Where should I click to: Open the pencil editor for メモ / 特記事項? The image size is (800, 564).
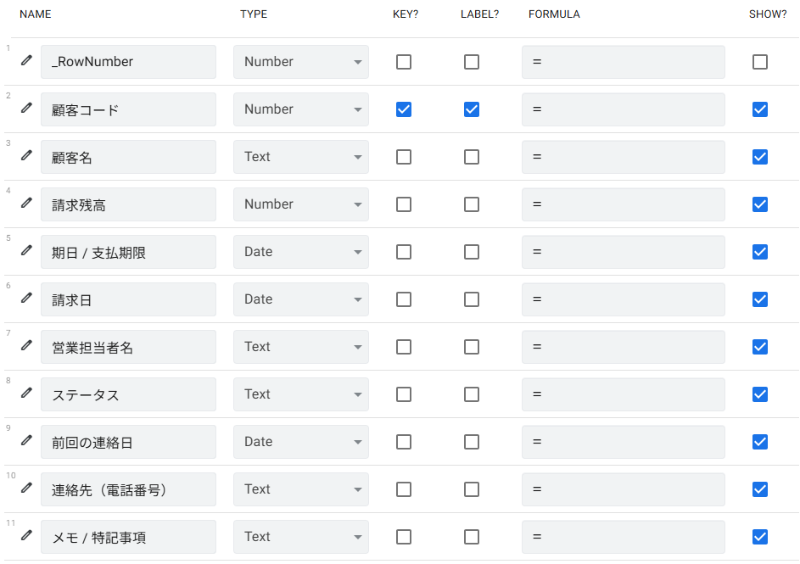pyautogui.click(x=25, y=535)
